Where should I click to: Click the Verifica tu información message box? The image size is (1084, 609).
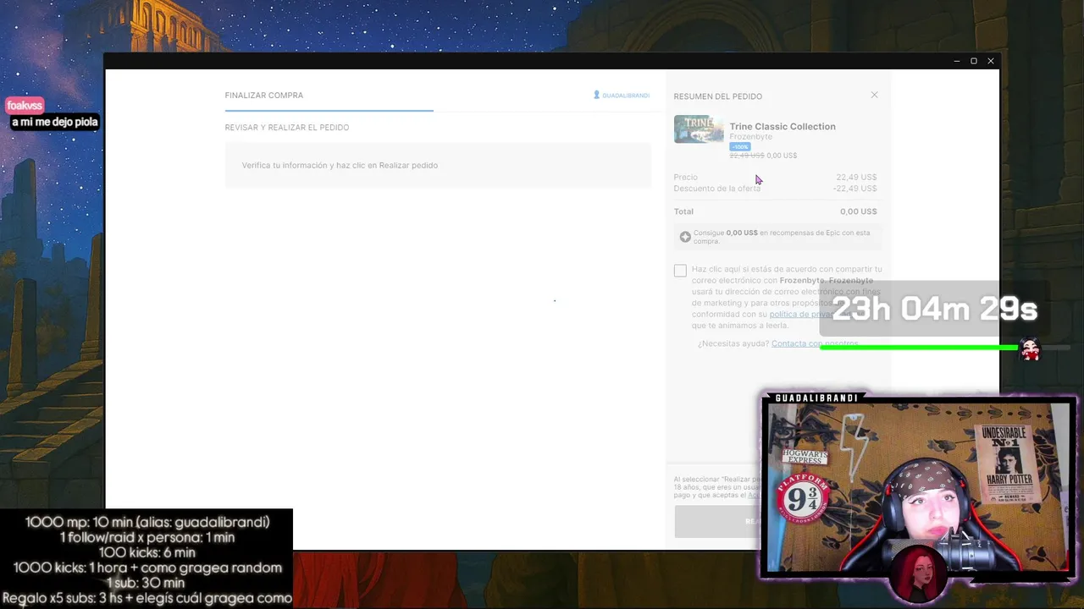click(438, 165)
